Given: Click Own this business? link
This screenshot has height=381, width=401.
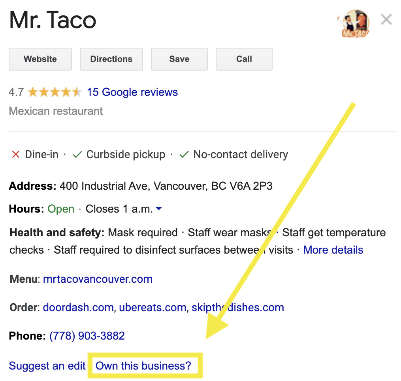Looking at the screenshot, I should [143, 366].
